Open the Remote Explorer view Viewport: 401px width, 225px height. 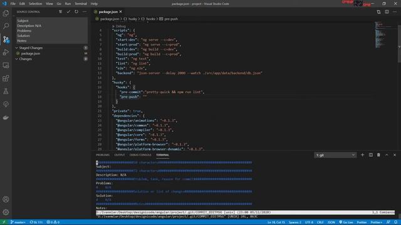[x=6, y=65]
